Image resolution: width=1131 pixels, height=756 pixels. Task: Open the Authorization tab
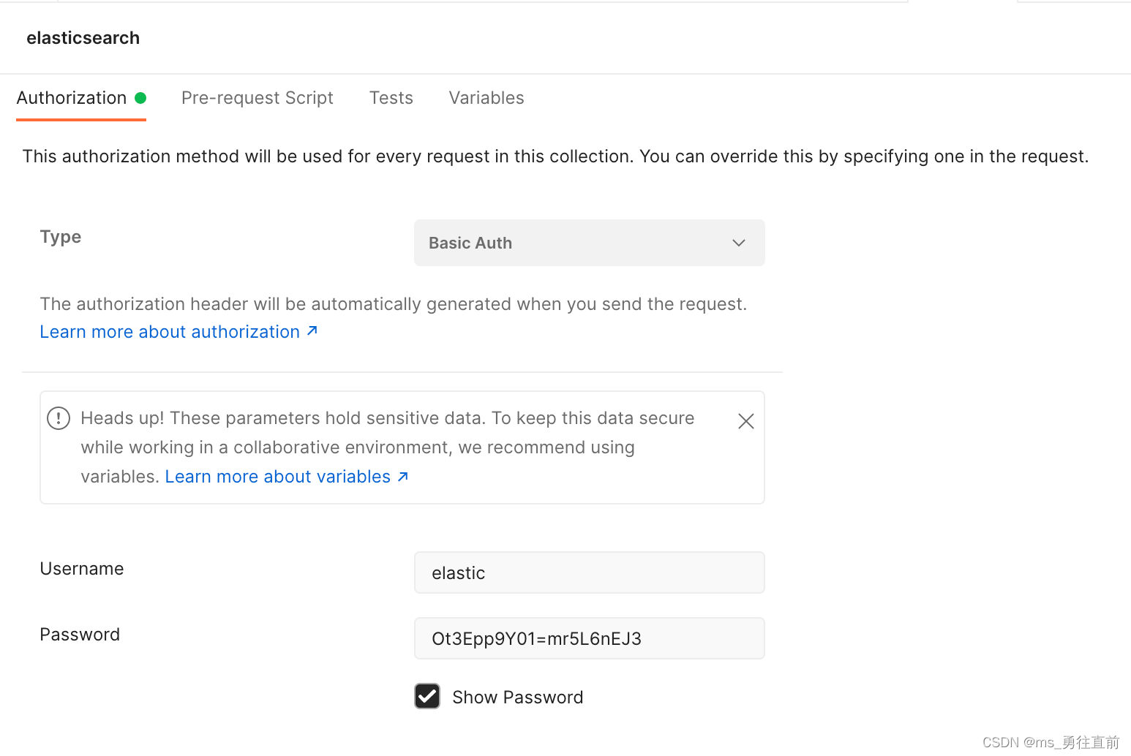80,98
